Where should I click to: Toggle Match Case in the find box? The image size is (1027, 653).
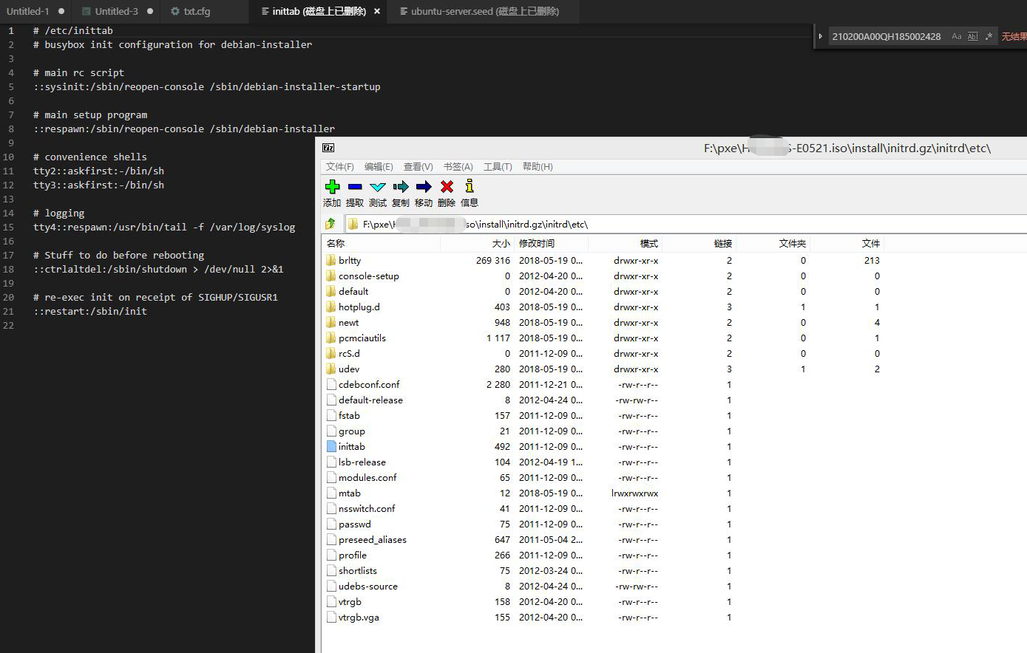957,36
